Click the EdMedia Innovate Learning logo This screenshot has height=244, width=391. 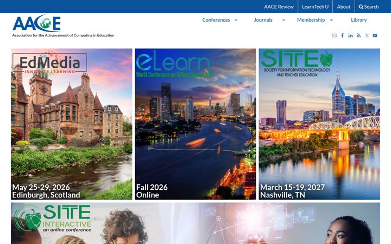49,63
